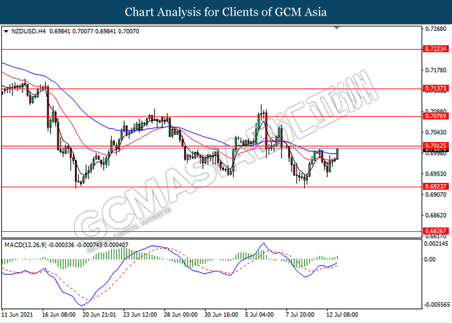Click the 0.00 MACD zero level label
The height and width of the screenshot is (323, 452).
(429, 260)
